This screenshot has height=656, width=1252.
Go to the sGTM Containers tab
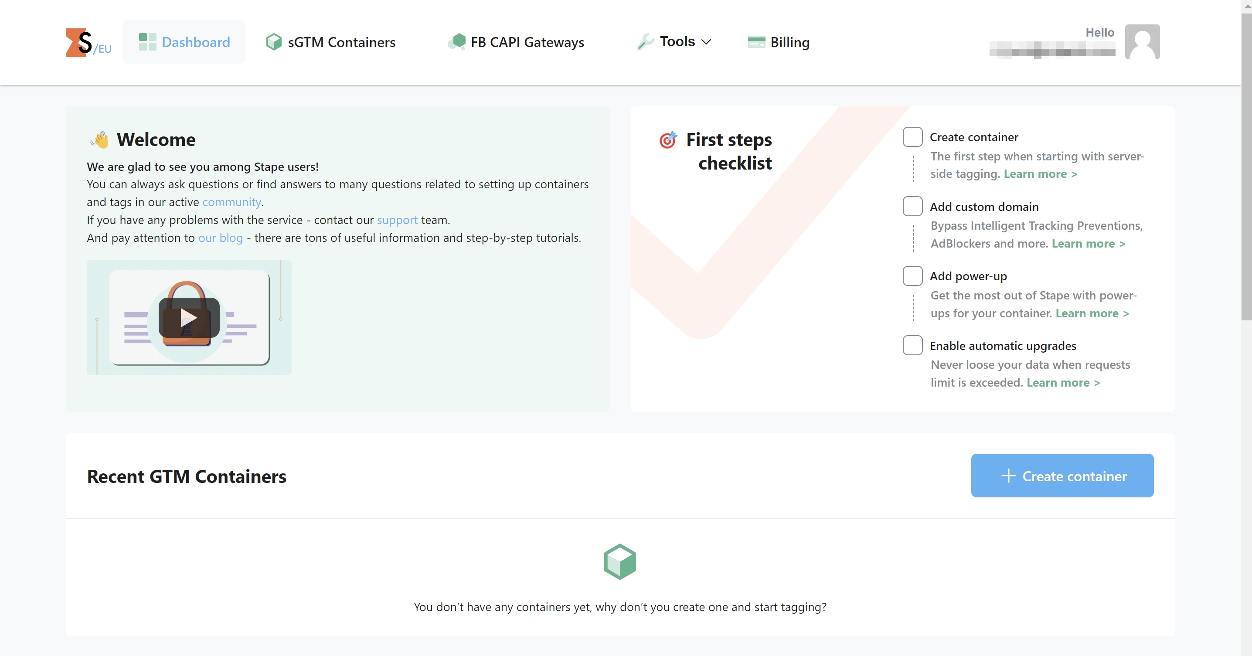point(341,42)
